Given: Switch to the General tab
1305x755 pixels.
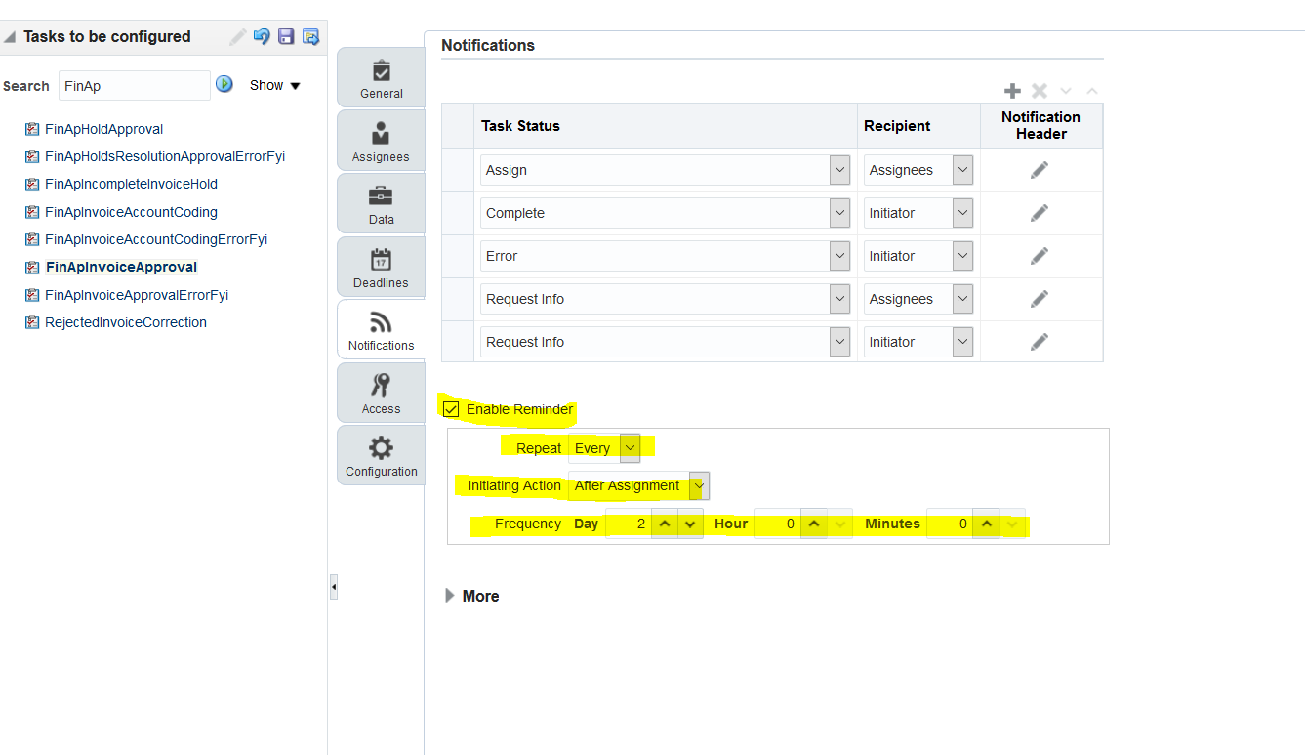Looking at the screenshot, I should [x=381, y=77].
